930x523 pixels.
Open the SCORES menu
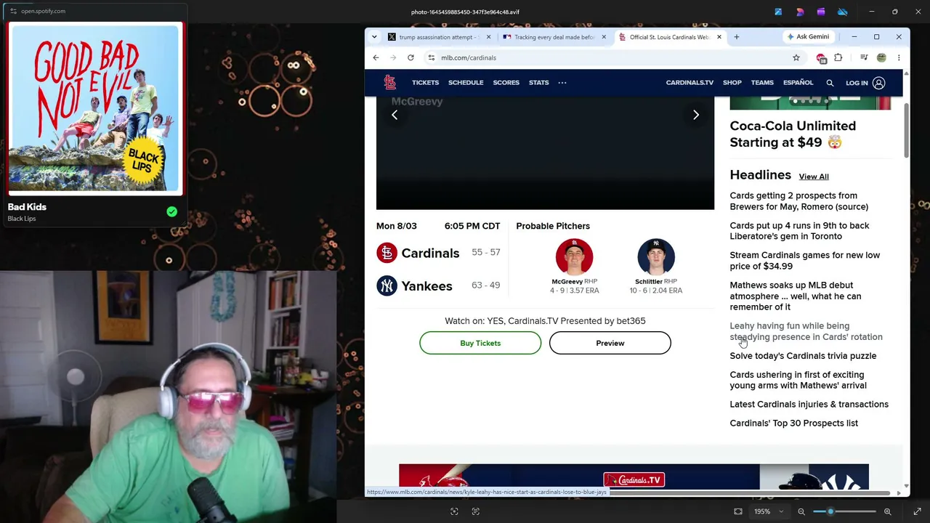[506, 83]
